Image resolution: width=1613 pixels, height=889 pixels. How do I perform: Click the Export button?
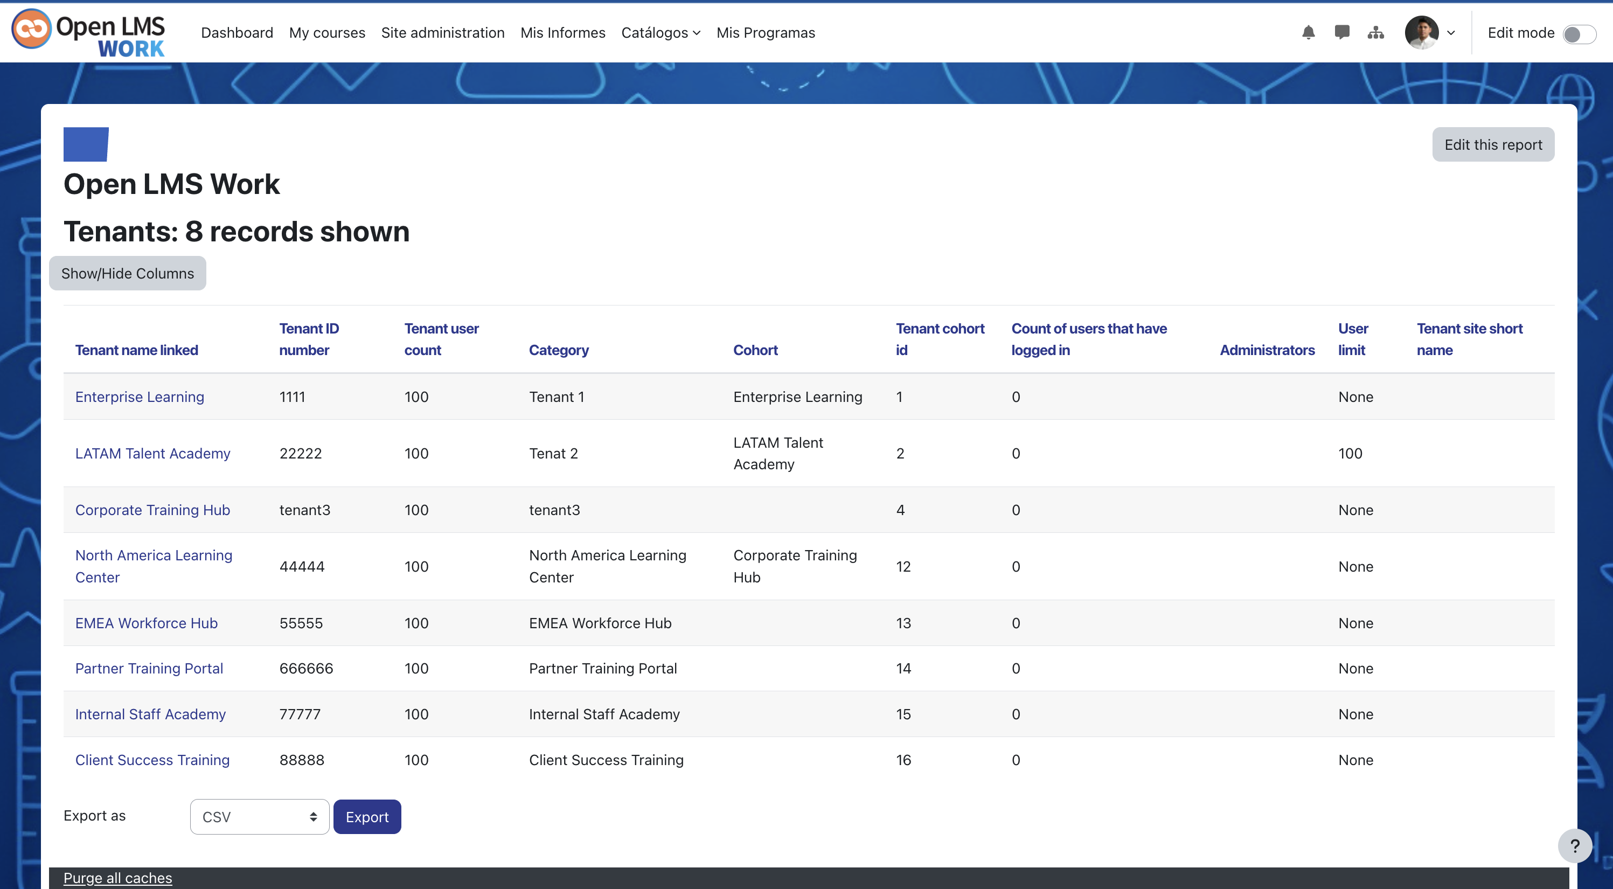tap(367, 816)
